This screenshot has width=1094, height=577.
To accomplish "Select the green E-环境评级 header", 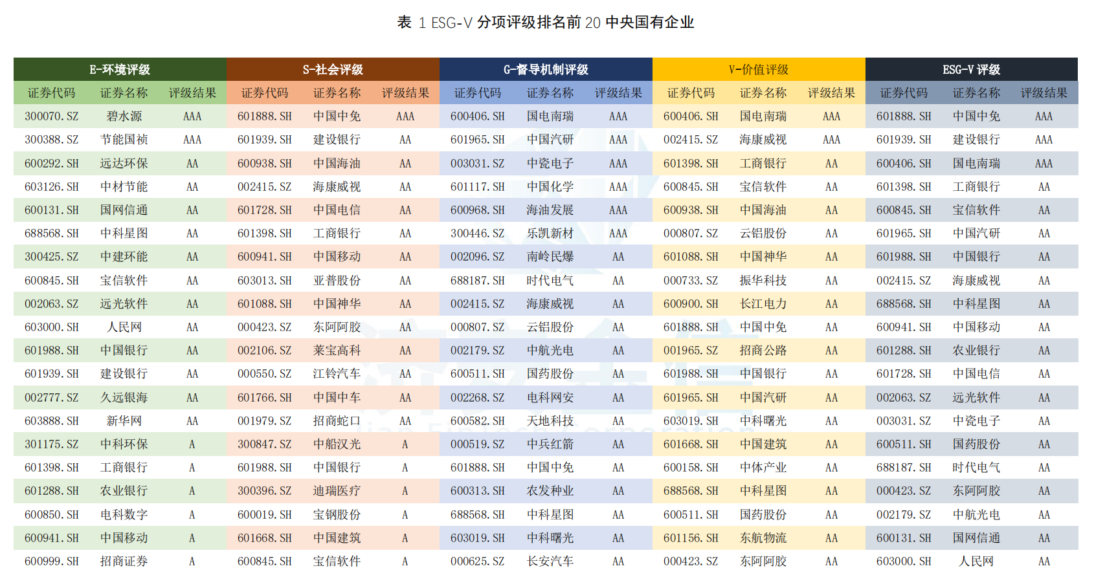I will point(120,69).
